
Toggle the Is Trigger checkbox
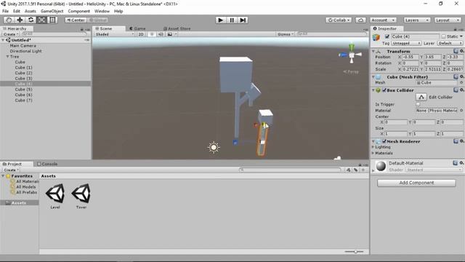click(418, 104)
